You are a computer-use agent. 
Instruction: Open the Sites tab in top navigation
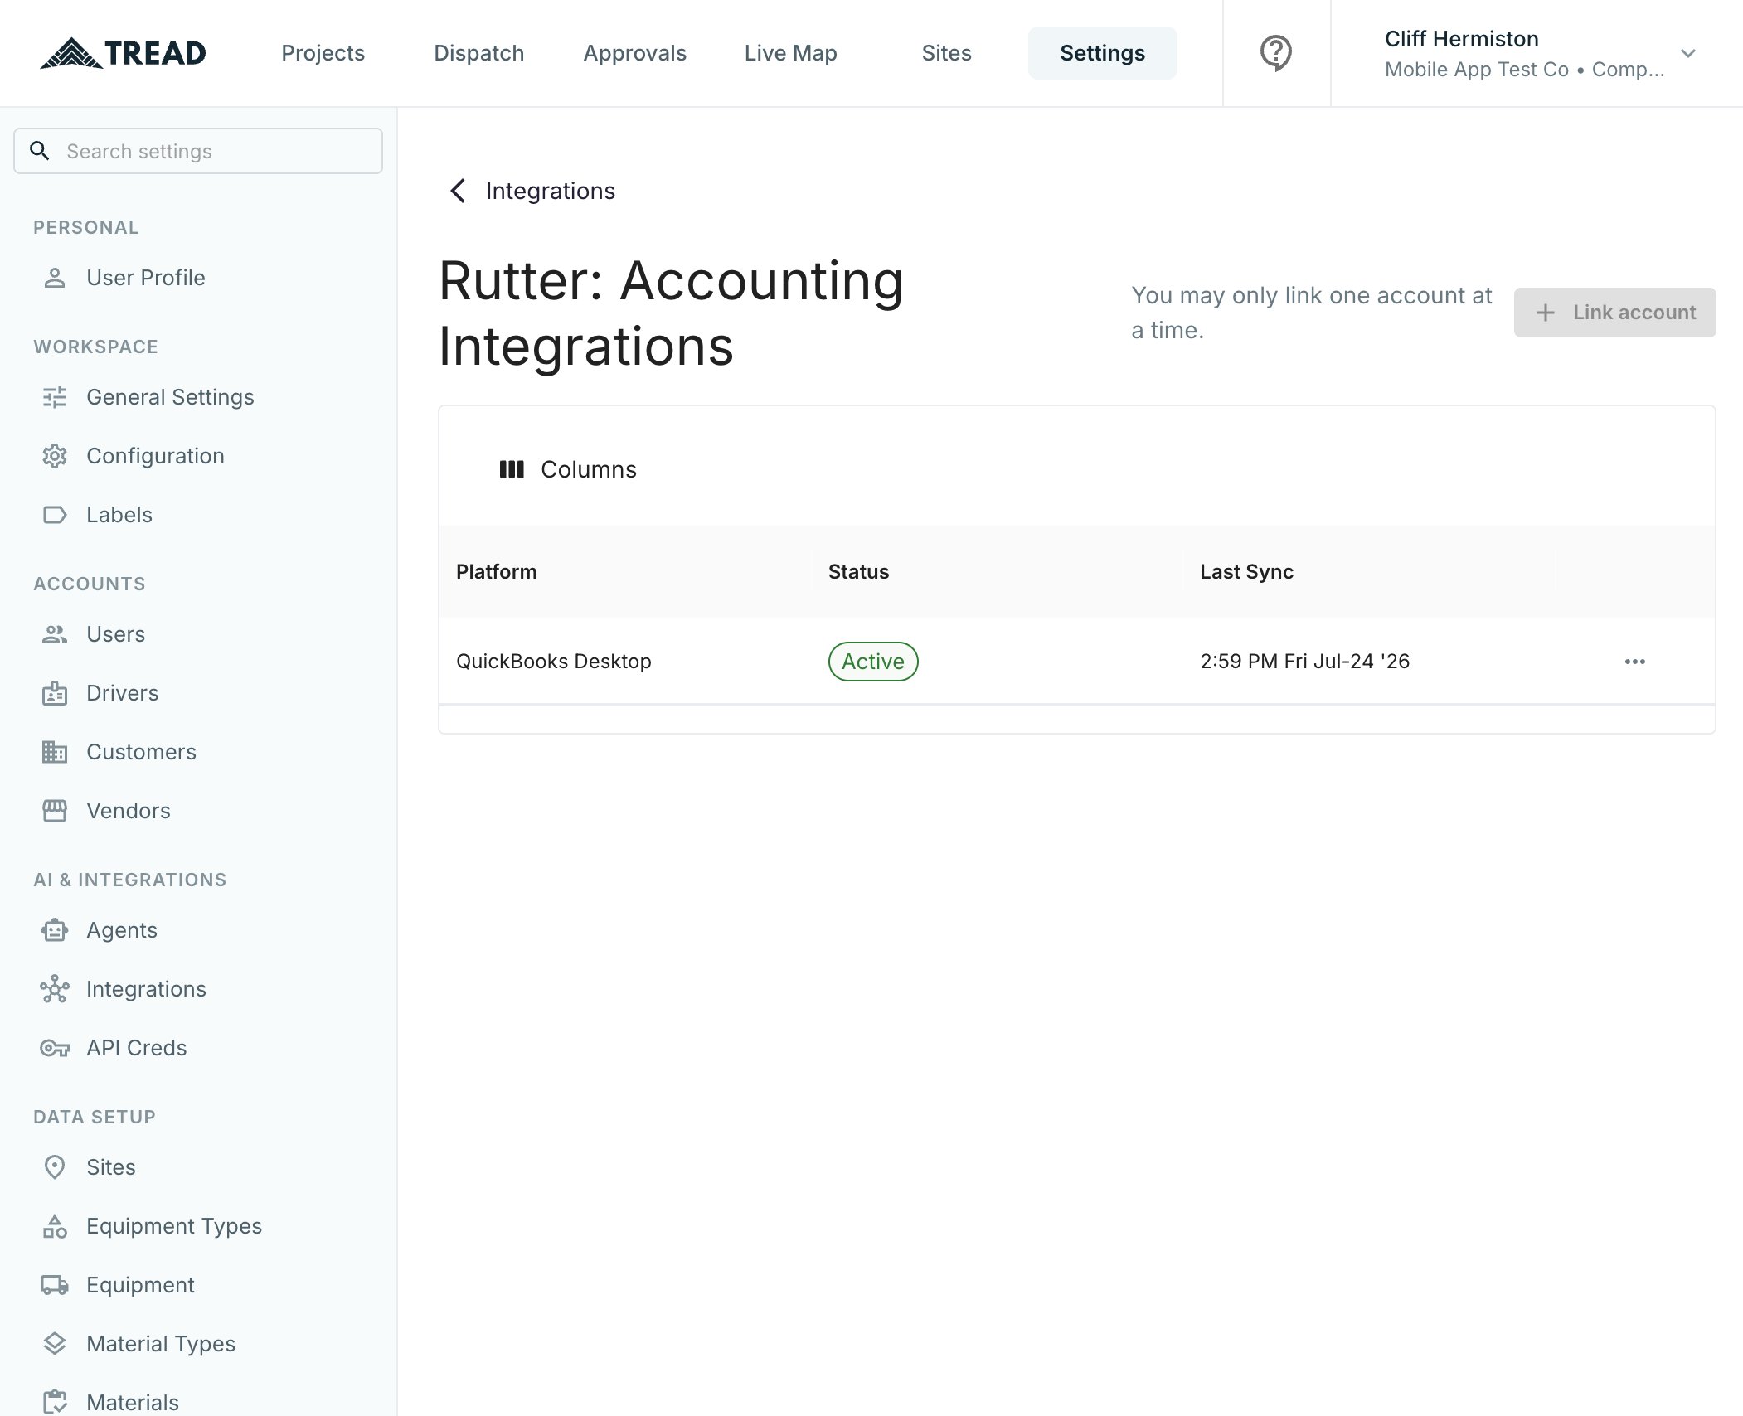click(x=947, y=53)
